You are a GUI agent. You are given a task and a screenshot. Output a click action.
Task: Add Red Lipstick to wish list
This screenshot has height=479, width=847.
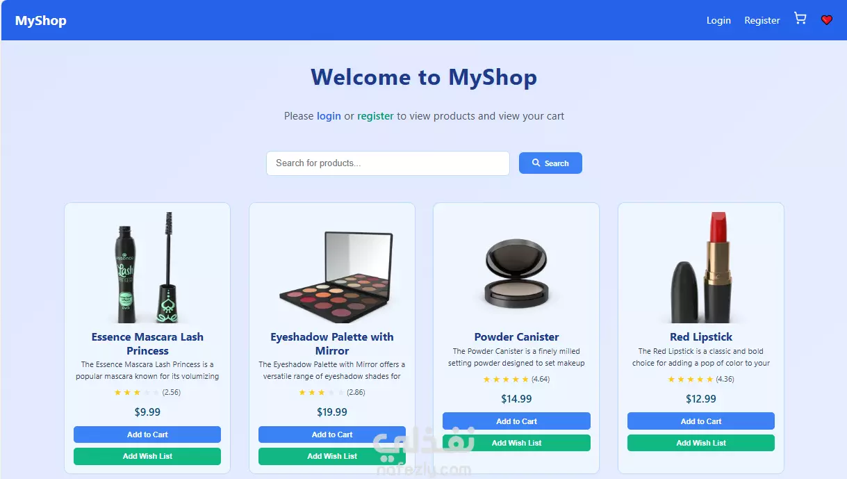pos(701,443)
